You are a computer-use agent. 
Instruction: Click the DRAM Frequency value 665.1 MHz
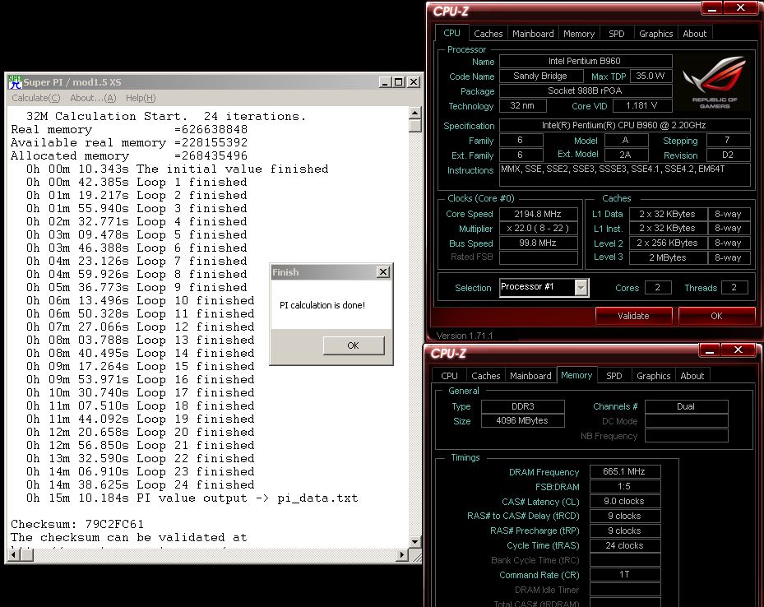pos(625,471)
